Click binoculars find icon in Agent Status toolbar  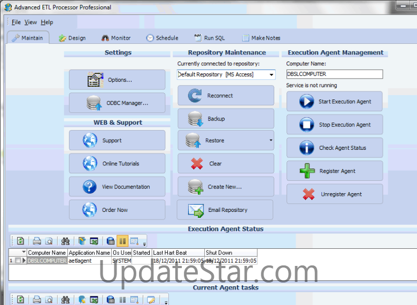pyautogui.click(x=65, y=241)
